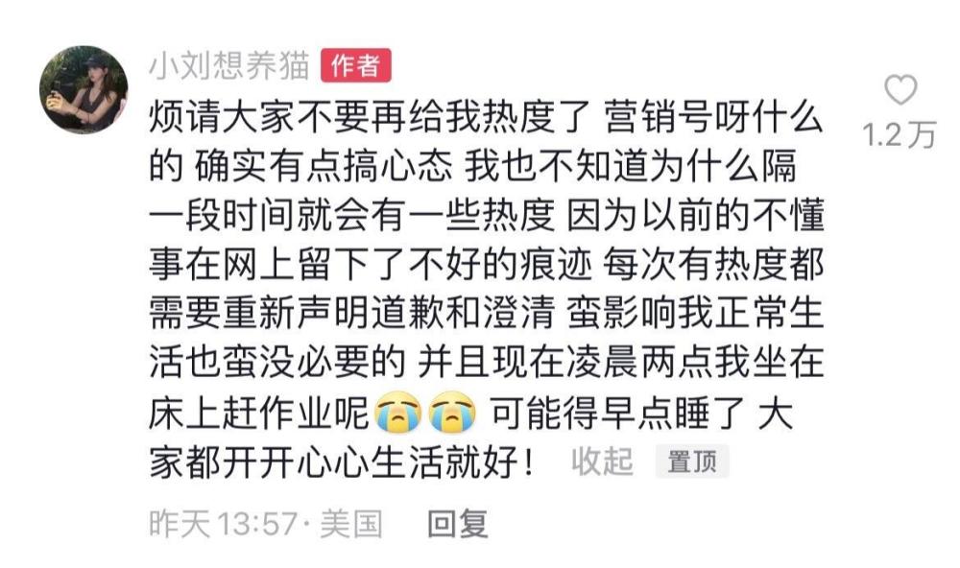This screenshot has width=960, height=568.
Task: Select the phrase 一段时间就会有一些热度
Action: (352, 216)
